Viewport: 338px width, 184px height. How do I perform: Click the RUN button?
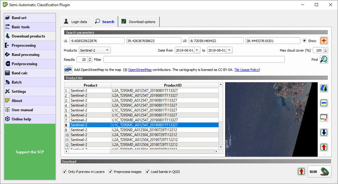coord(319,171)
